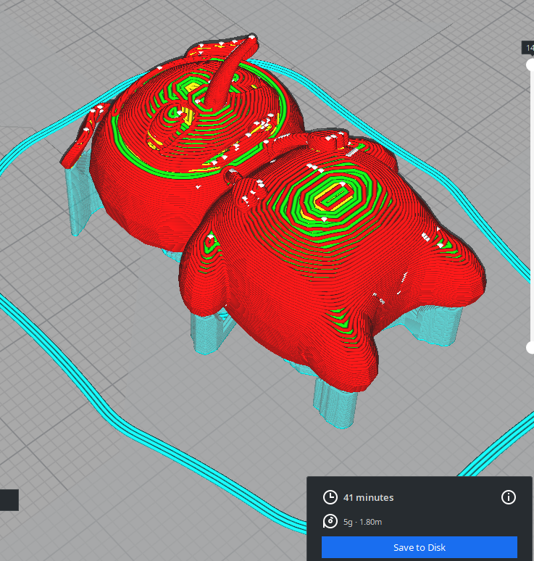The image size is (534, 561).
Task: Click the filament spool material icon
Action: [330, 522]
